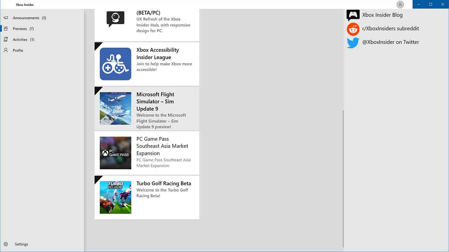Click the Xbox Insider Blog controller icon

[353, 15]
